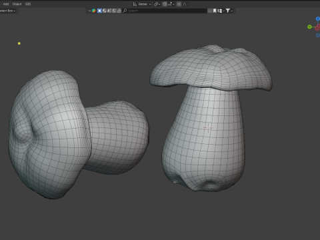This screenshot has height=240, width=320.
Task: Open the snapping options dropdown
Action: tap(171, 4)
